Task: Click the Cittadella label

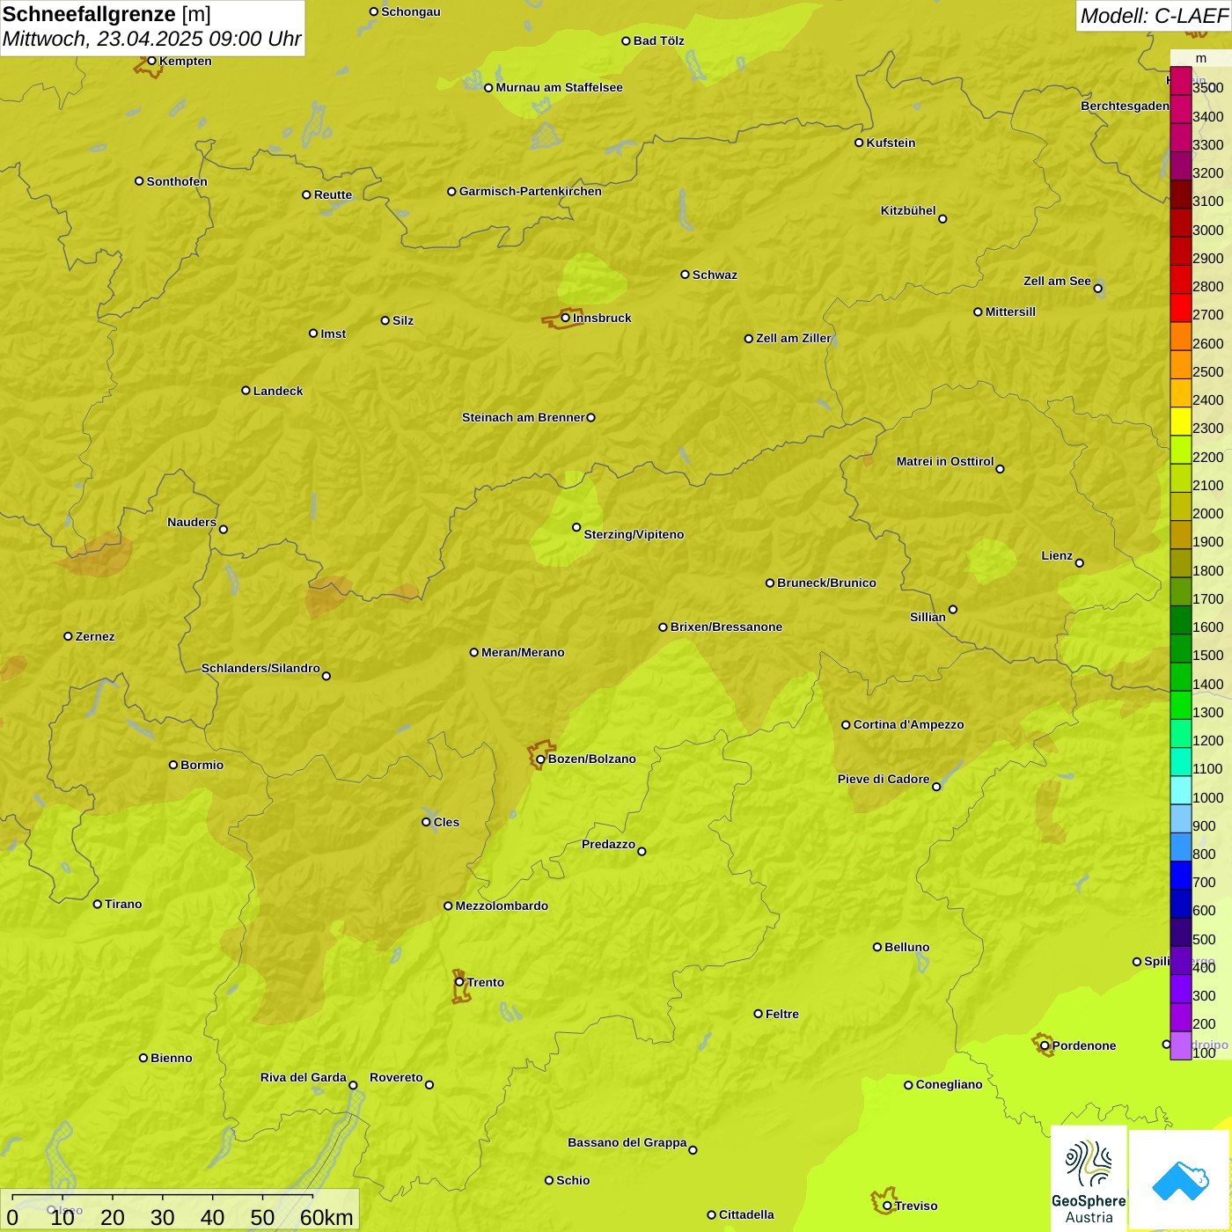Action: pyautogui.click(x=746, y=1214)
